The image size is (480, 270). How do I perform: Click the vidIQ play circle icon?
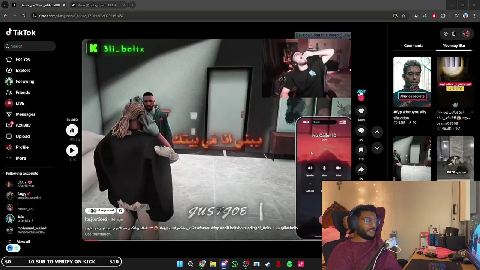point(72,150)
